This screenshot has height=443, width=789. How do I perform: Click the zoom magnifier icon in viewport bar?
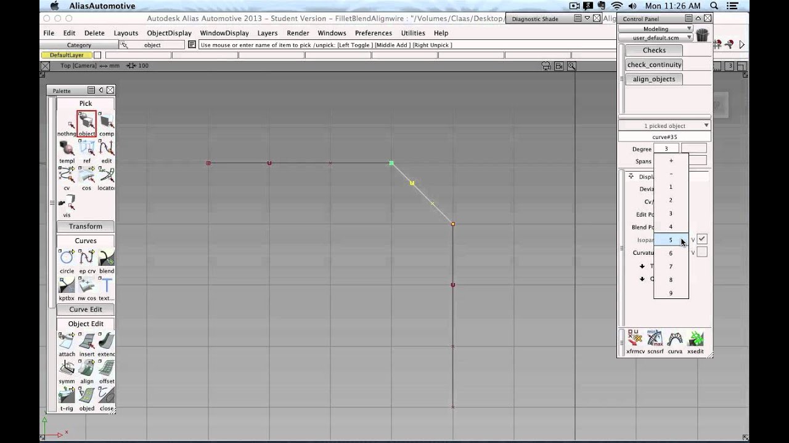[x=571, y=66]
